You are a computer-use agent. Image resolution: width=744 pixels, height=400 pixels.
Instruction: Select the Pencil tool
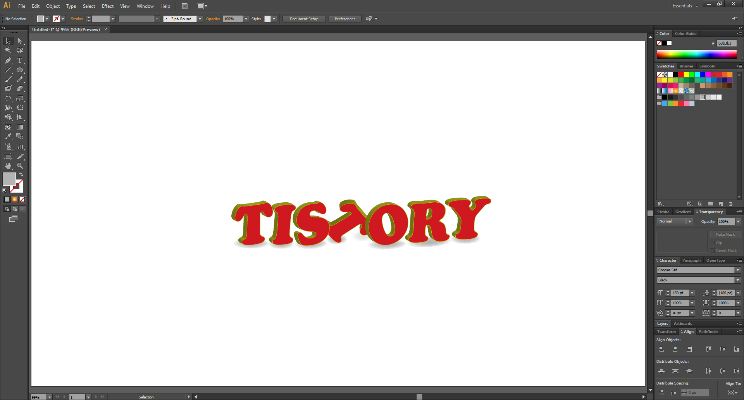[x=20, y=79]
